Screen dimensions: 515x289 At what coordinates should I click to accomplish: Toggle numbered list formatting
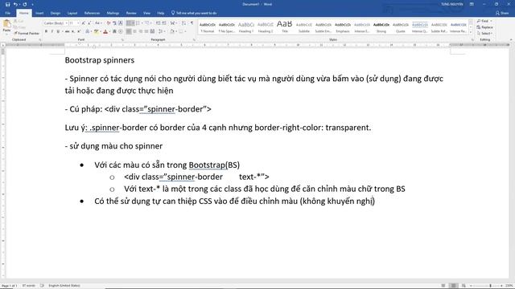click(x=138, y=23)
